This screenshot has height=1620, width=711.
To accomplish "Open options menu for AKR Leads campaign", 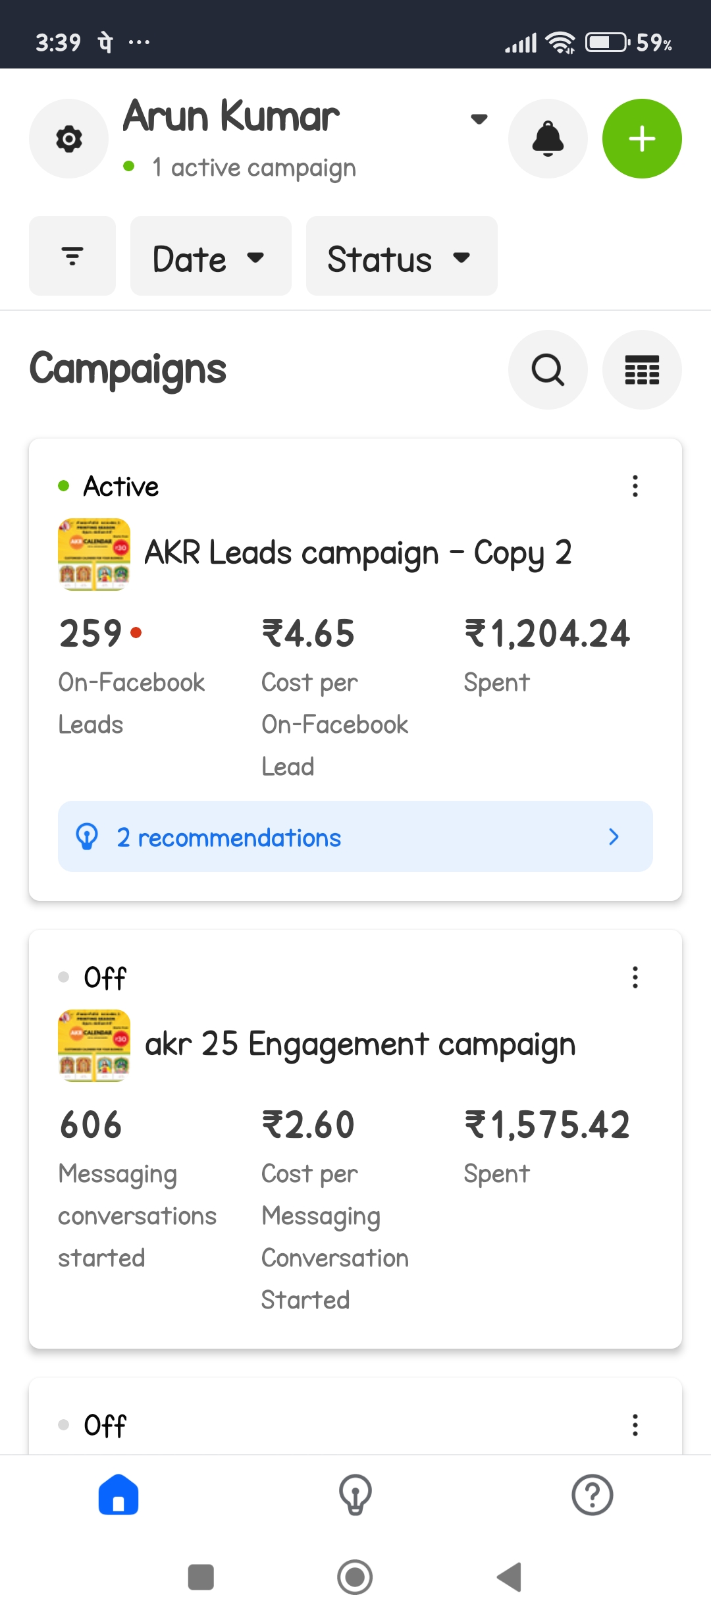I will (635, 486).
